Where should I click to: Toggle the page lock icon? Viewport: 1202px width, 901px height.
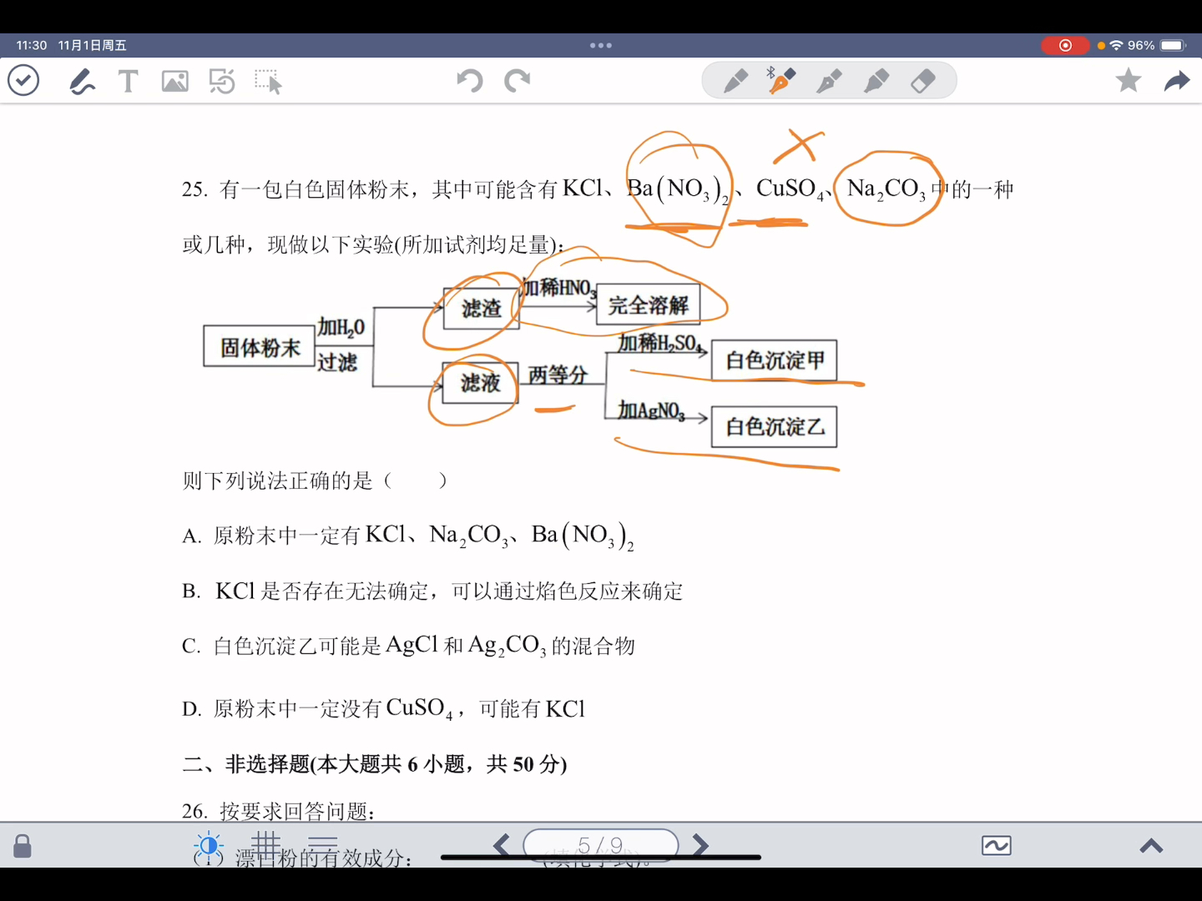point(23,846)
